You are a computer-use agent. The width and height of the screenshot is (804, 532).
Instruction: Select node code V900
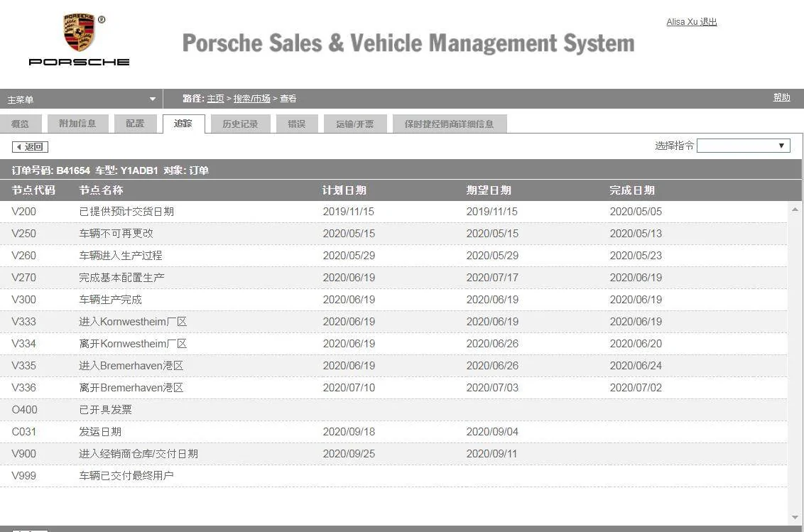[x=23, y=454]
